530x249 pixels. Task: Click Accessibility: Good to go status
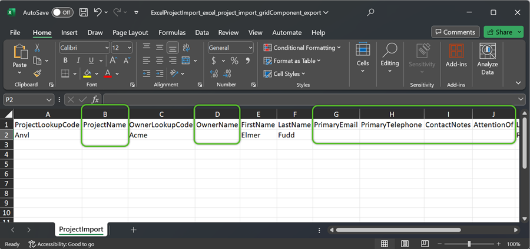click(x=61, y=244)
